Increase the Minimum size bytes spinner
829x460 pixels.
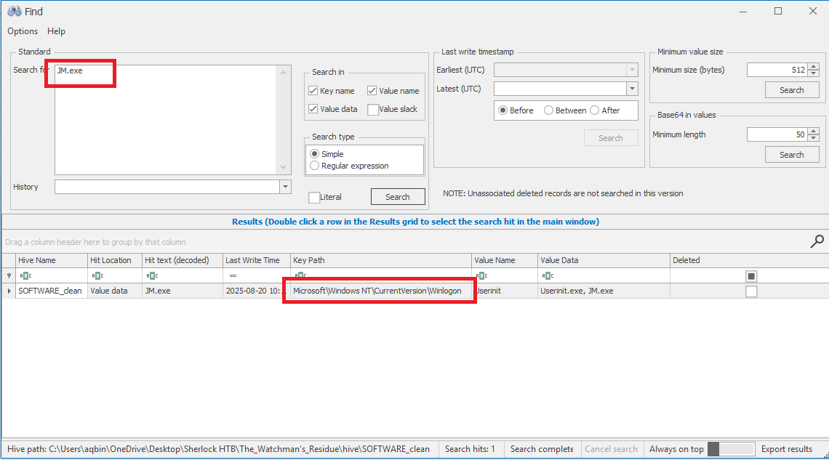pyautogui.click(x=814, y=67)
